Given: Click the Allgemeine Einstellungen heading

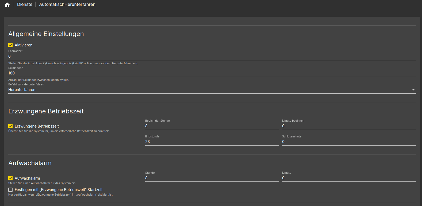Looking at the screenshot, I should [46, 34].
